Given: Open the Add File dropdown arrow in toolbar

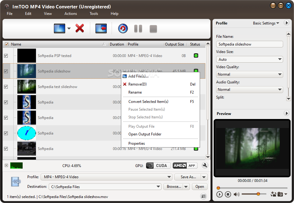Looking at the screenshot, I should tap(69, 29).
